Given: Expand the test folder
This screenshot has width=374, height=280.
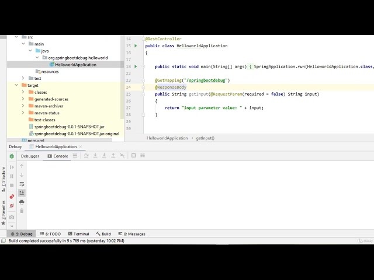Looking at the screenshot, I should click(23, 78).
